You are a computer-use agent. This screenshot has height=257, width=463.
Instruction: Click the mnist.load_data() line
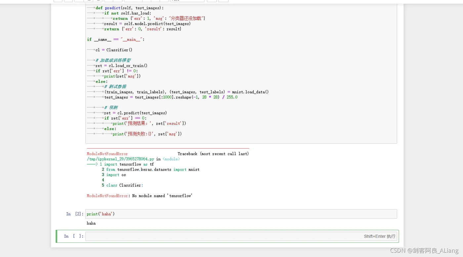[x=187, y=92]
